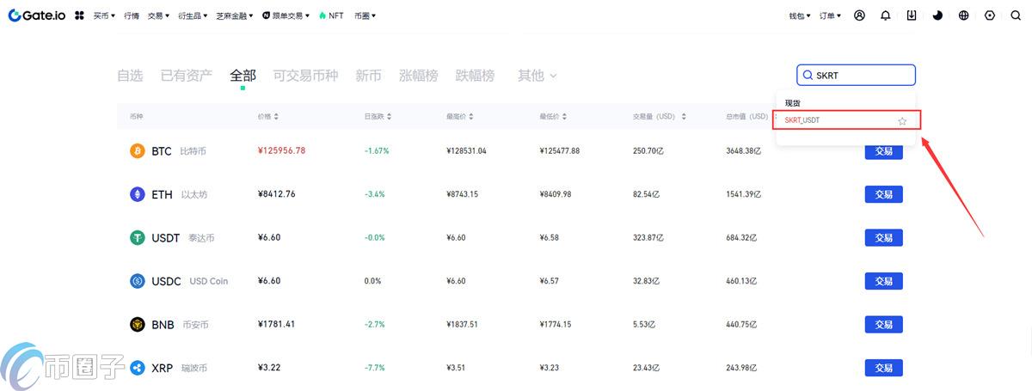This screenshot has height=391, width=1032.
Task: Expand the 钱包 wallet dropdown
Action: tap(800, 15)
